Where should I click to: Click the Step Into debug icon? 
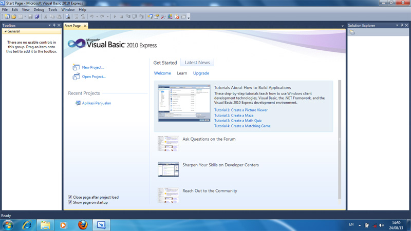coord(128,17)
